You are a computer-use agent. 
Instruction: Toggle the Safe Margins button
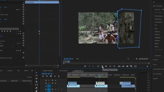pyautogui.click(x=135, y=66)
